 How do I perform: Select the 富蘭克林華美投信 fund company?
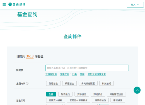coord(79,100)
